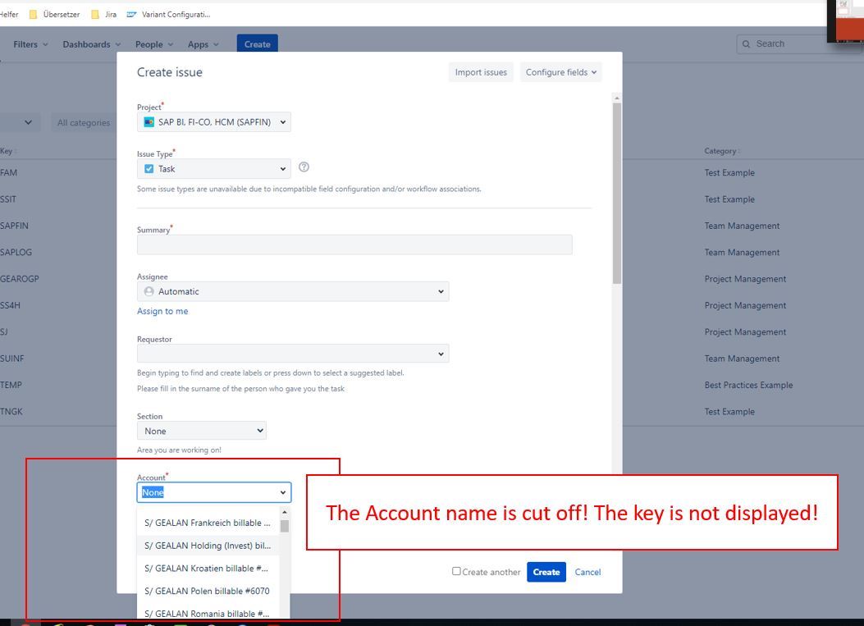Click into the Summary text field

354,244
